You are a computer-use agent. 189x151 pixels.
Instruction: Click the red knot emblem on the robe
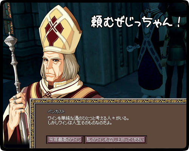[x=48, y=95]
